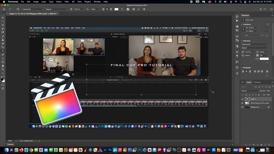This screenshot has width=274, height=154.
Task: Open anti-aliasing Sharp dropdown
Action: click(95, 9)
